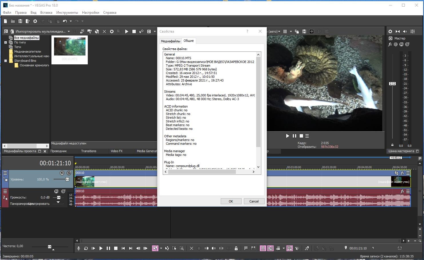Click the Undo arrow icon
The height and width of the screenshot is (260, 424).
point(65,21)
